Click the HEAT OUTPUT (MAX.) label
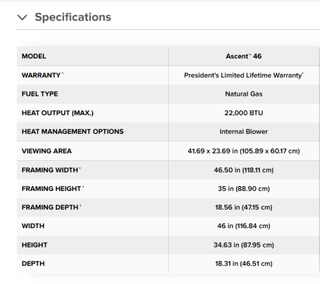Viewport: 320px width, 284px height. point(57,113)
